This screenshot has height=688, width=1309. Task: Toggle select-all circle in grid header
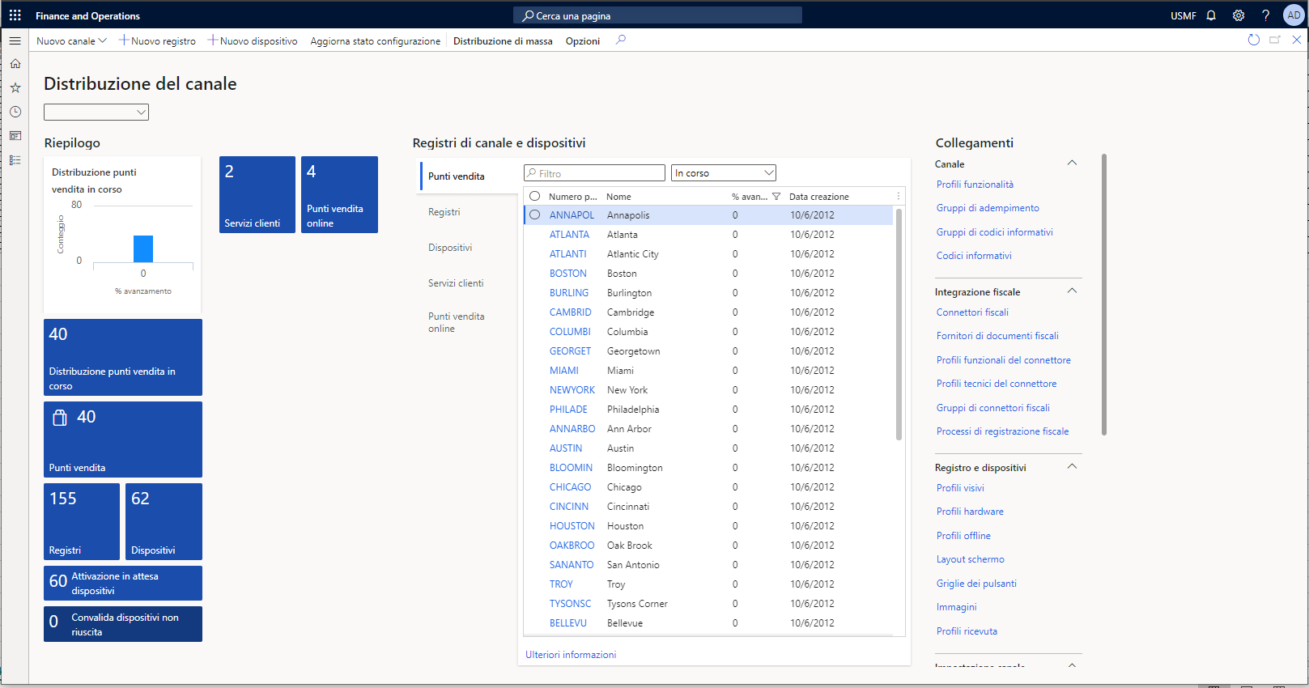(535, 197)
